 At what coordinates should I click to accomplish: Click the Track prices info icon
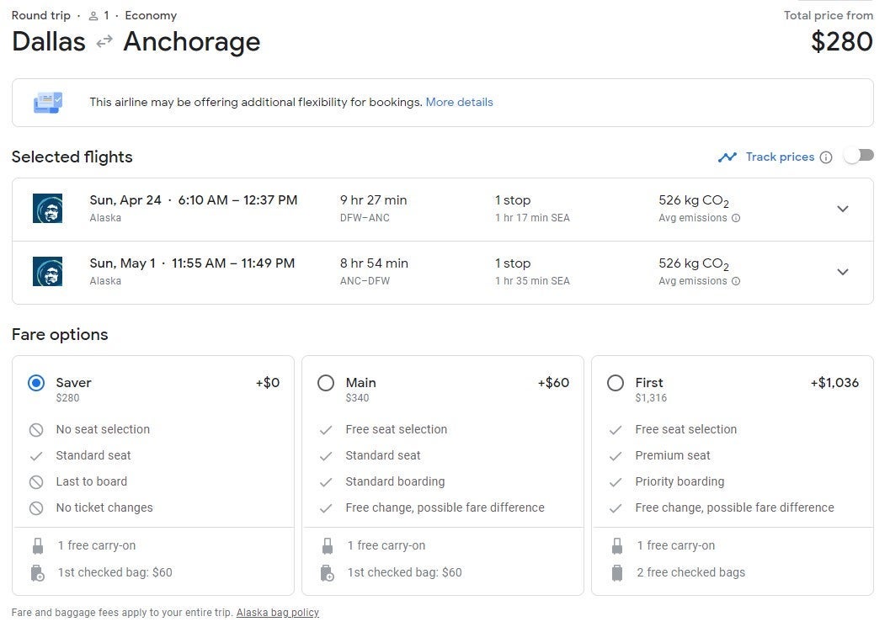point(826,157)
